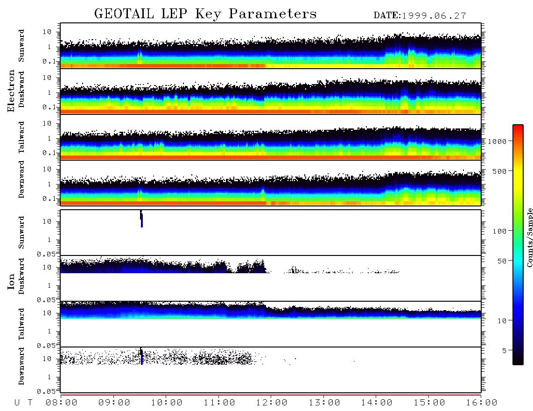The width and height of the screenshot is (533, 411).
Task: Click the 10 colorbar scale value
Action: click(502, 321)
